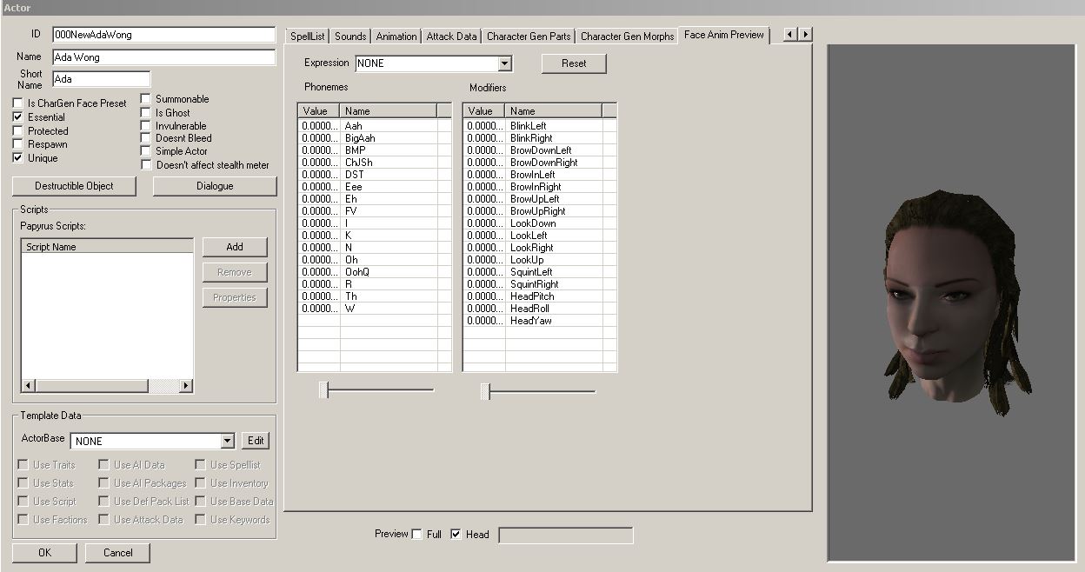
Task: Uncheck the Essential checkbox
Action: 17,117
